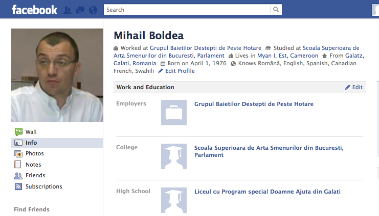Image resolution: width=379 pixels, height=216 pixels.
Task: Select Info in the sidebar
Action: pos(31,143)
